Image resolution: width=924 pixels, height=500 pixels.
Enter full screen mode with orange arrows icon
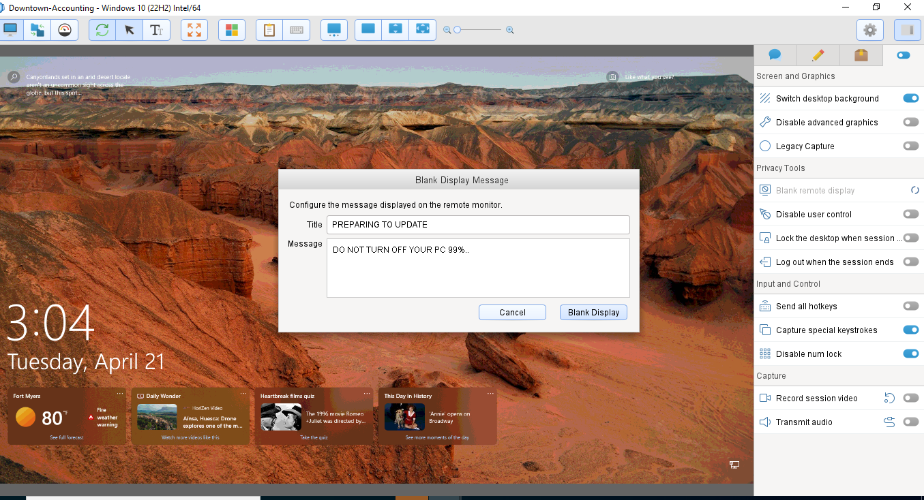click(194, 29)
